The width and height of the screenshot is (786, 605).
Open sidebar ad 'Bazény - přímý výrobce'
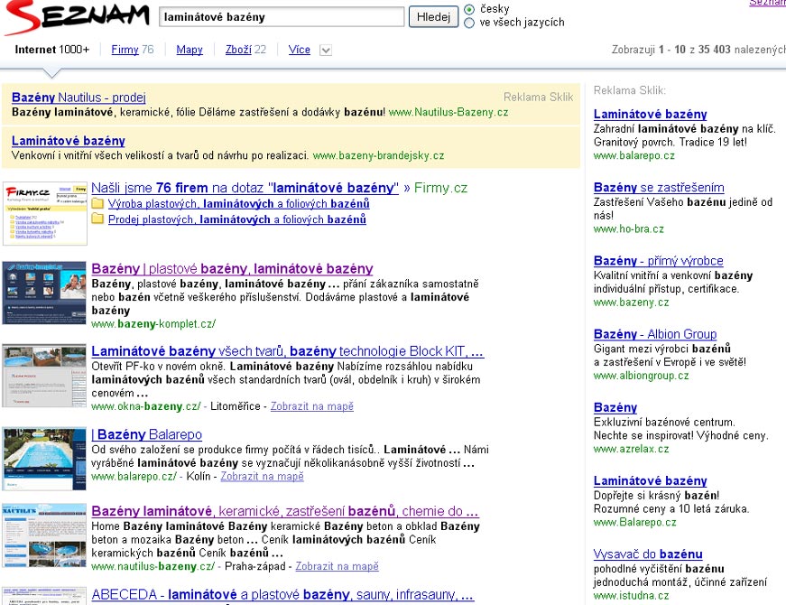(658, 261)
